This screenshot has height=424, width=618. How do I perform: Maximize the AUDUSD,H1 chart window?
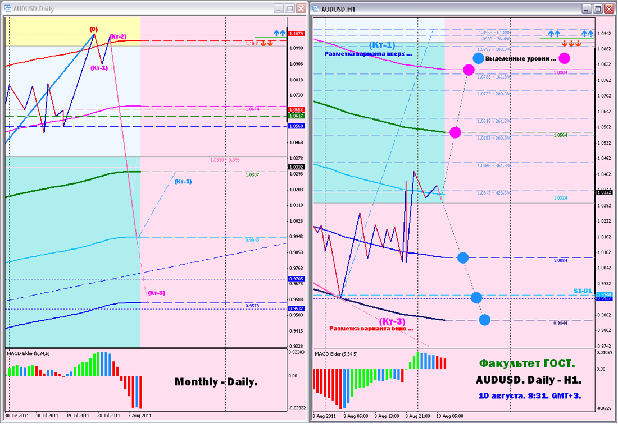coord(598,8)
